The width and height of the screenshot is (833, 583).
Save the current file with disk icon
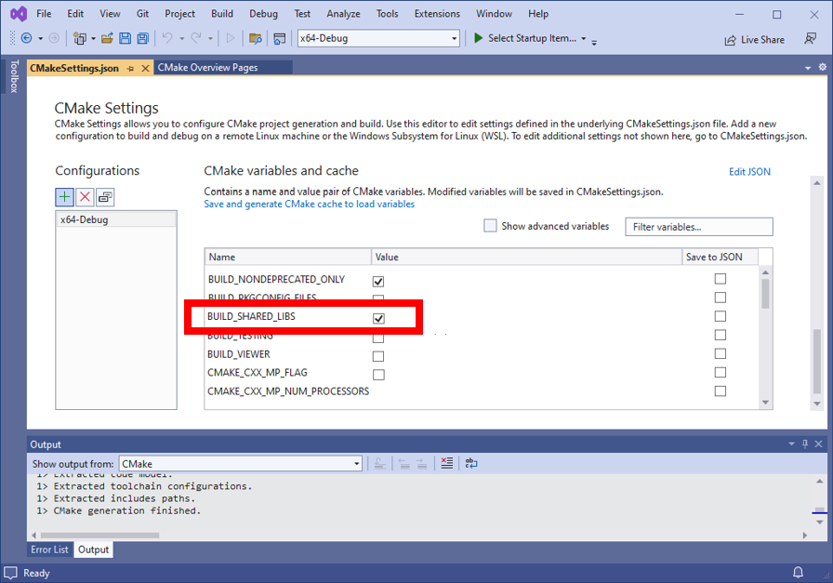[125, 38]
